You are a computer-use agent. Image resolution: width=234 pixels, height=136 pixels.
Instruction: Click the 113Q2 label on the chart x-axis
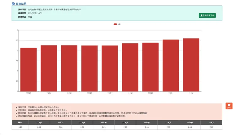coord(130,93)
